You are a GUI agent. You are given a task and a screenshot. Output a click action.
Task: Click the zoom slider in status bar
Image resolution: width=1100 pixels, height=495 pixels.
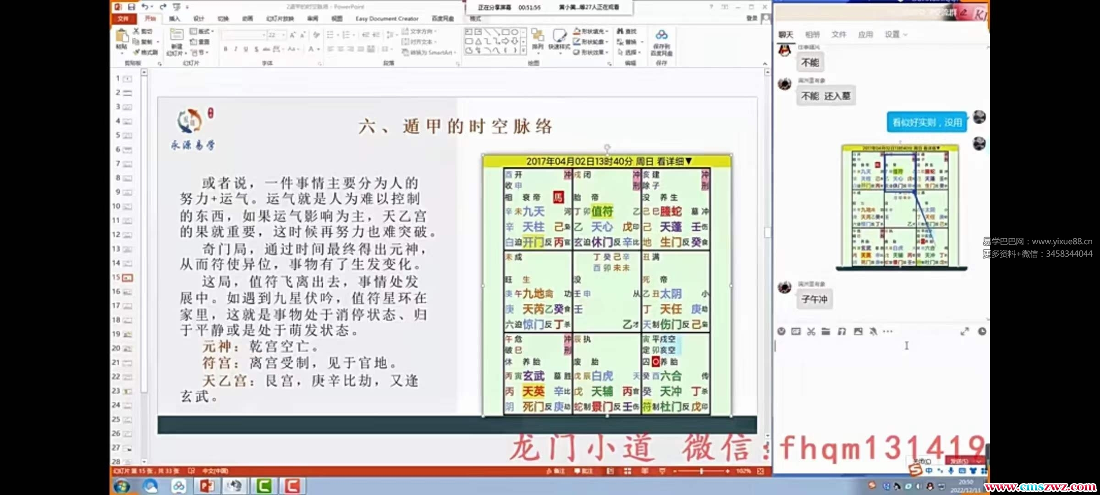(701, 471)
